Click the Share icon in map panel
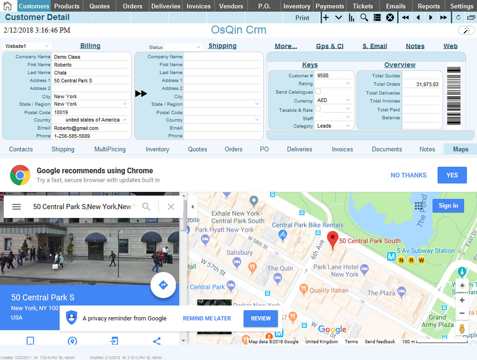This screenshot has width=477, height=360. click(157, 341)
